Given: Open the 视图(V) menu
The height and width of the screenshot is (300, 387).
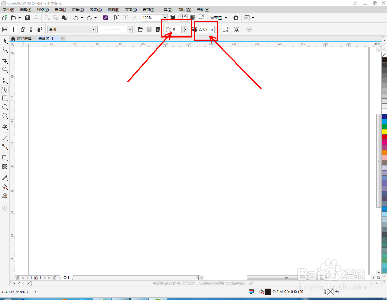Looking at the screenshot, I should [x=43, y=10].
